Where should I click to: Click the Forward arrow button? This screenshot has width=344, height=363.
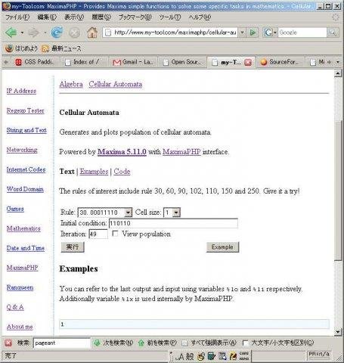pos(34,33)
